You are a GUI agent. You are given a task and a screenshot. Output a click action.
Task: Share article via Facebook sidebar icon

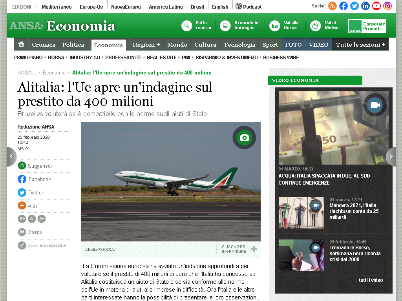[x=22, y=179]
